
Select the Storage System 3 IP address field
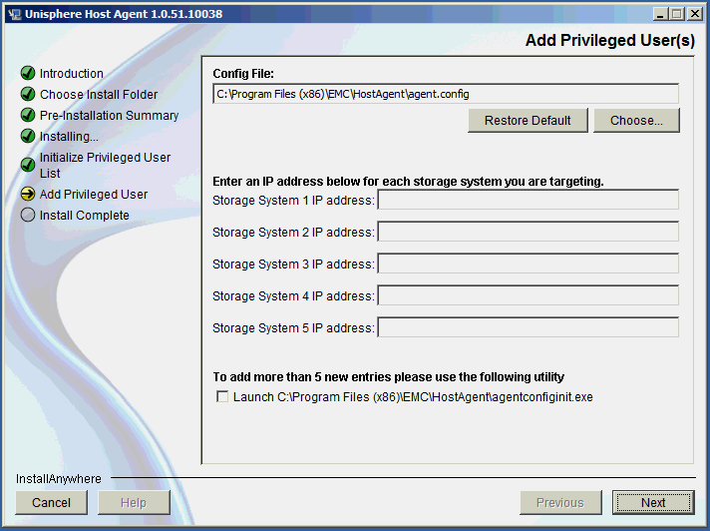(x=528, y=264)
